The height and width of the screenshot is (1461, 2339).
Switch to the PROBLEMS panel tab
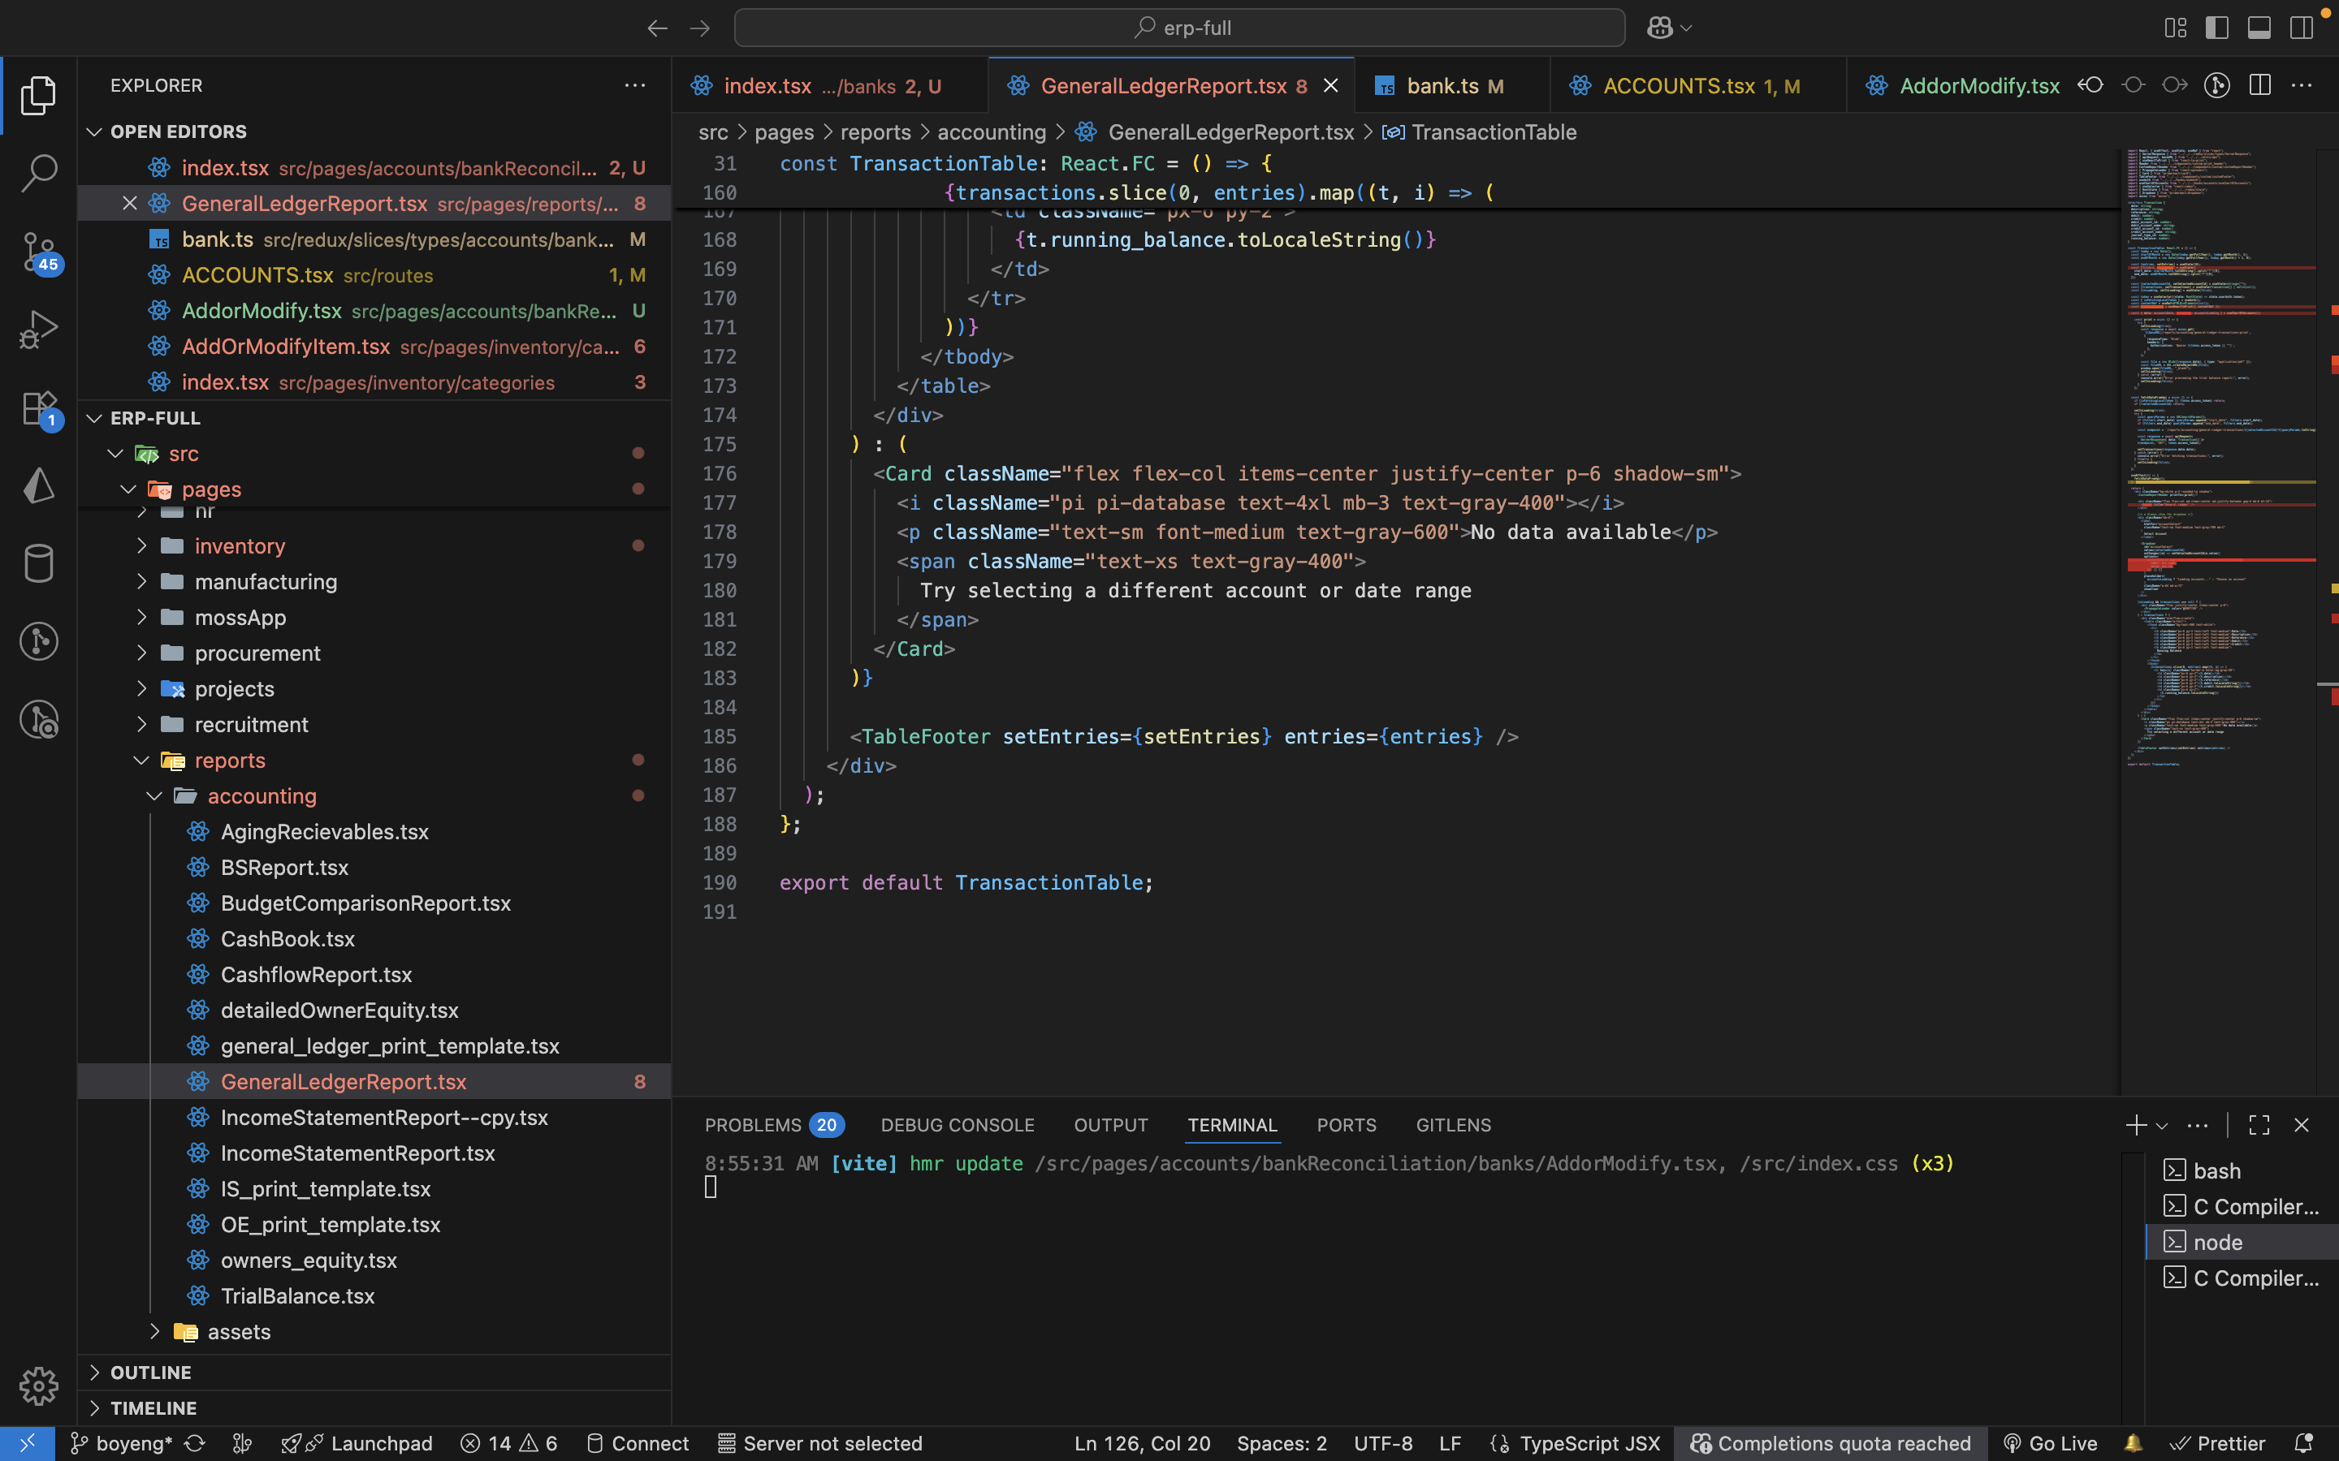pyautogui.click(x=753, y=1125)
